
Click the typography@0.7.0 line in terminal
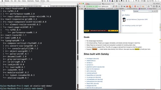point(15,40)
